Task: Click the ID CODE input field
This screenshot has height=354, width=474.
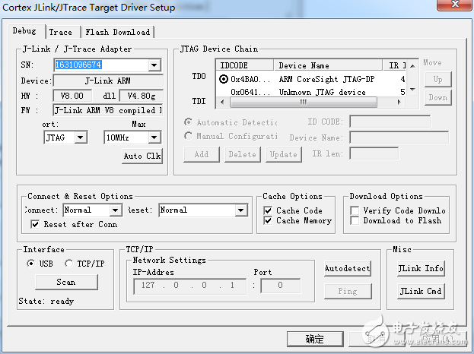Action: 390,122
